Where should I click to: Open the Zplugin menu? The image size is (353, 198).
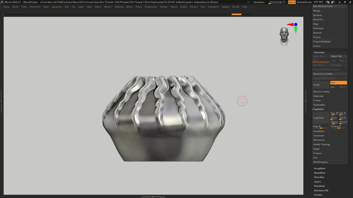pos(225,7)
